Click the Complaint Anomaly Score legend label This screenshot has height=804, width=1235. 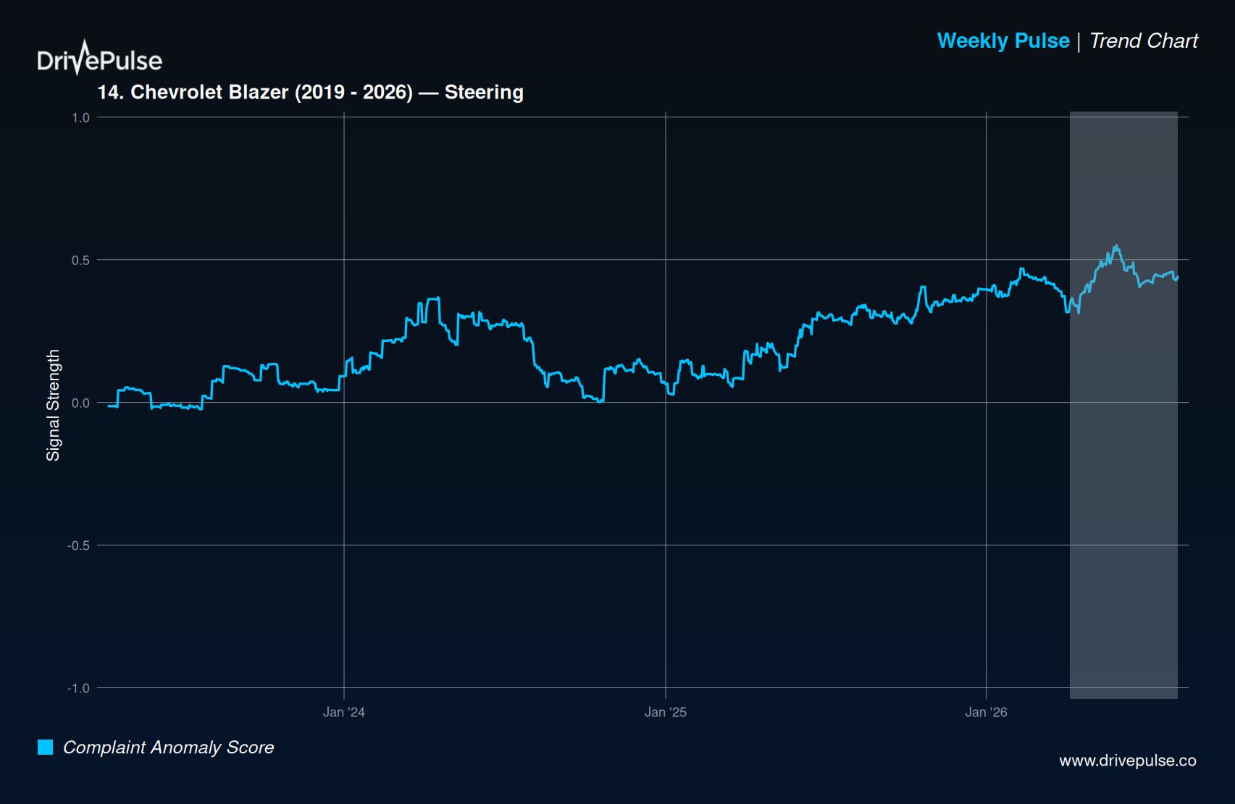click(x=169, y=748)
